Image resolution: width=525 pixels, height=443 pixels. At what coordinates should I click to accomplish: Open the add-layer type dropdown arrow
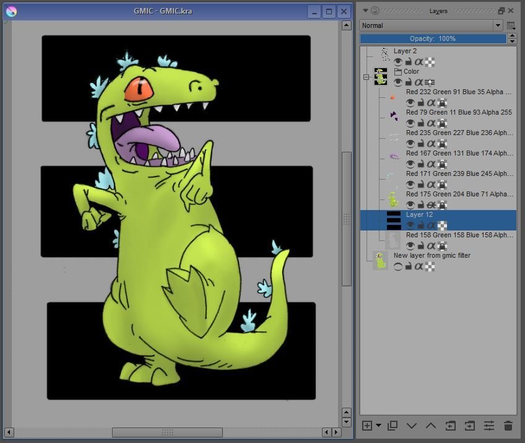click(378, 426)
